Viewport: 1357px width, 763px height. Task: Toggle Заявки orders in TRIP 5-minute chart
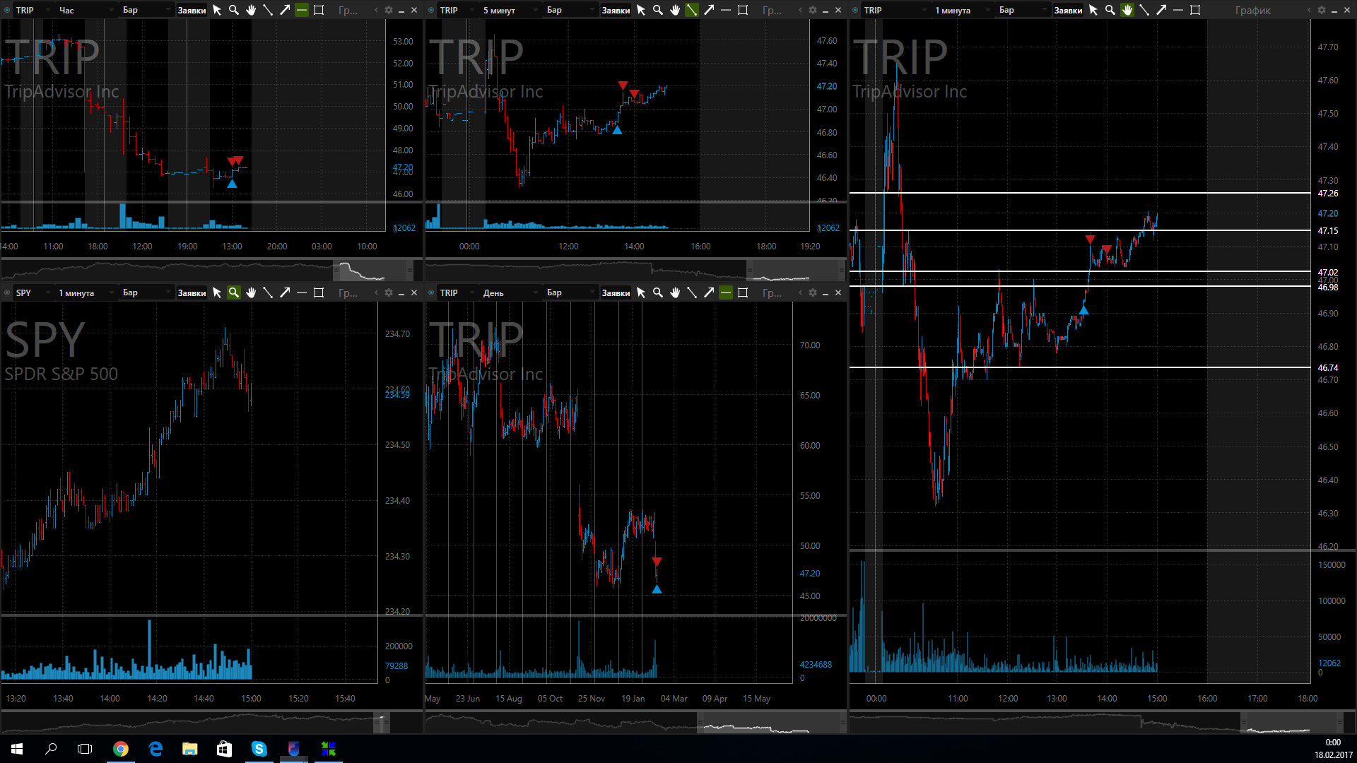point(616,10)
